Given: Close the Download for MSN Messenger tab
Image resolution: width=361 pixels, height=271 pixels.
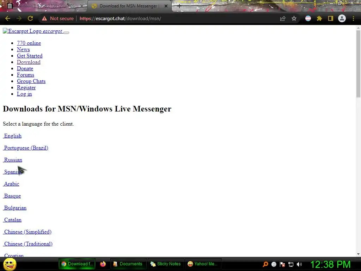Looking at the screenshot, I should [x=166, y=6].
